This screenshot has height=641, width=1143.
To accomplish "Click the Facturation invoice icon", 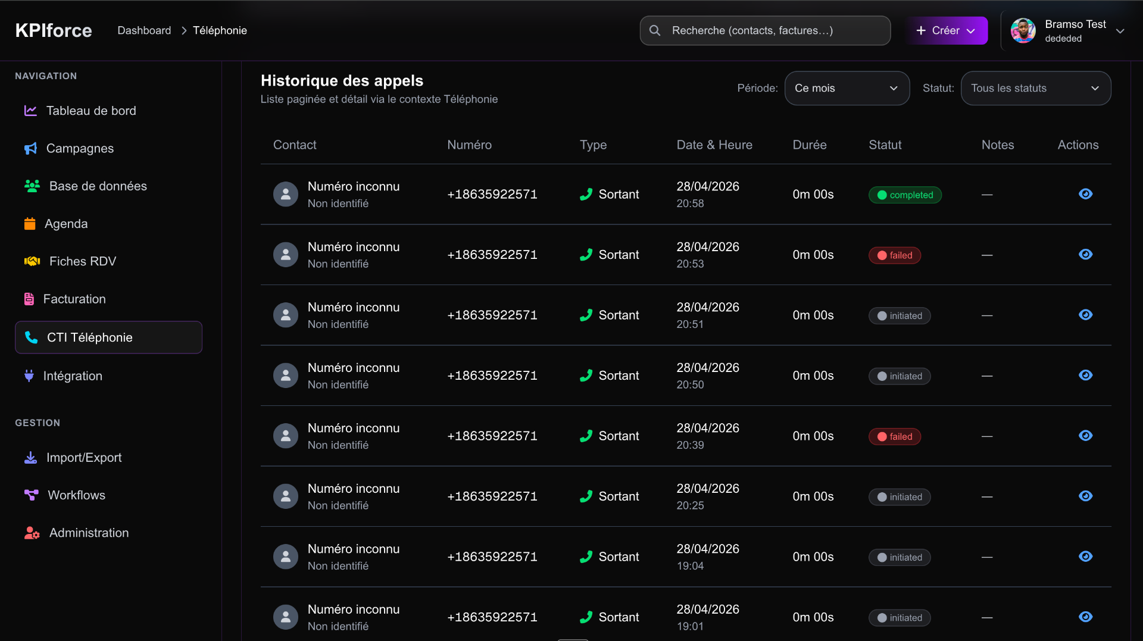I will [29, 299].
